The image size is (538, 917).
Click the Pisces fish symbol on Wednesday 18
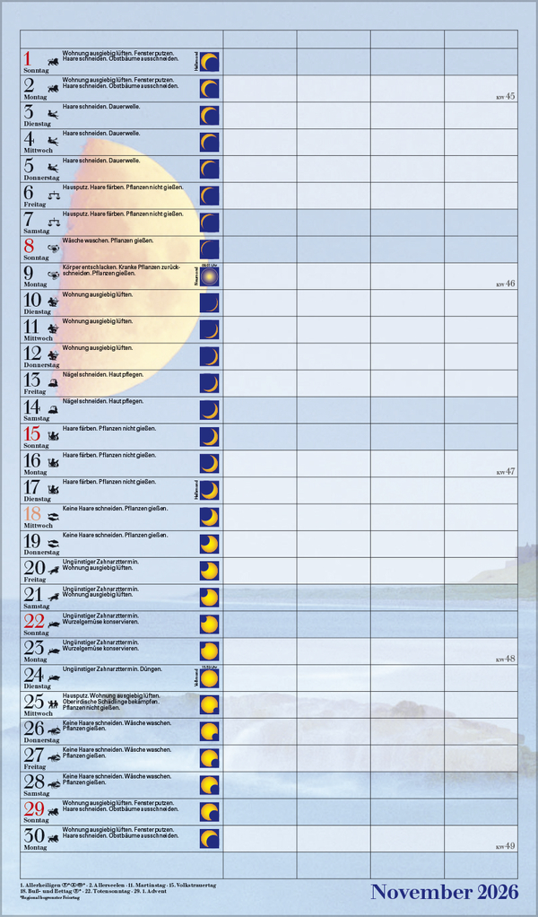[x=54, y=516]
